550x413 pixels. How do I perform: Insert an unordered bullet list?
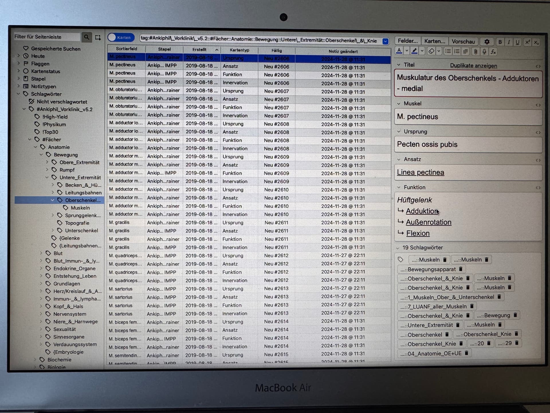coord(448,51)
